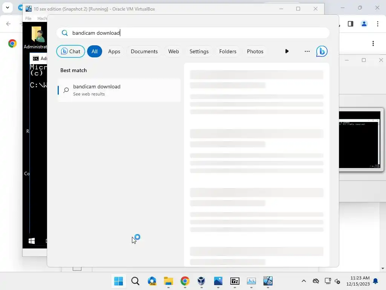This screenshot has height=290, width=386.
Task: Open the Chrome profile avatar
Action: [x=364, y=24]
